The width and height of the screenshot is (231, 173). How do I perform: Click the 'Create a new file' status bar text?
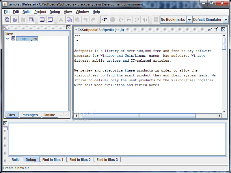(x=16, y=168)
